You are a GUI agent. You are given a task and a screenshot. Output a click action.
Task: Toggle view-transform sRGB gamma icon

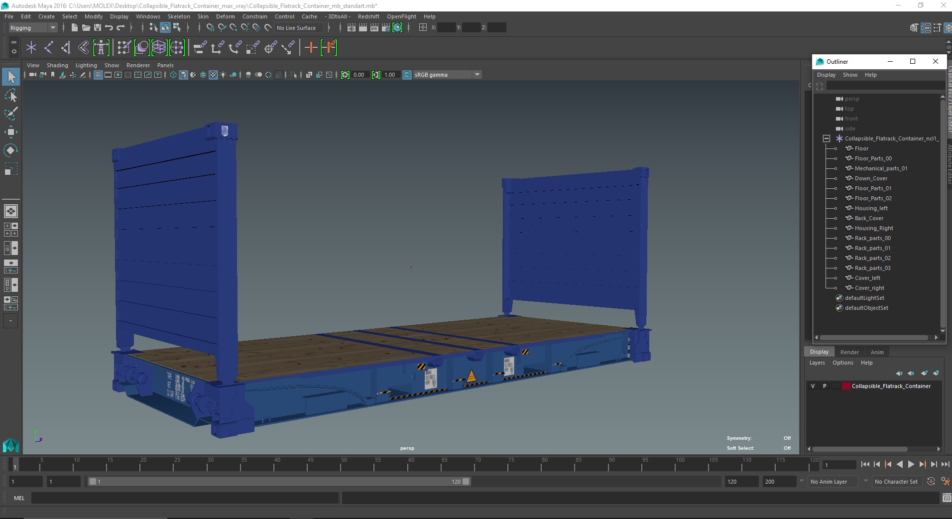[407, 75]
